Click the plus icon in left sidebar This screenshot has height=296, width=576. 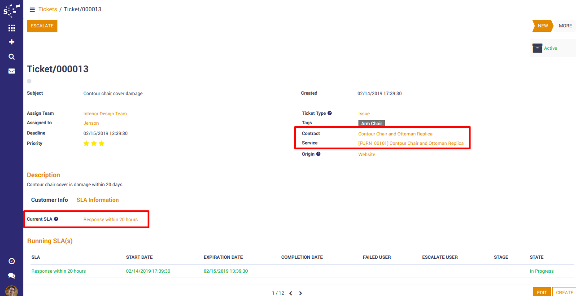pyautogui.click(x=12, y=42)
